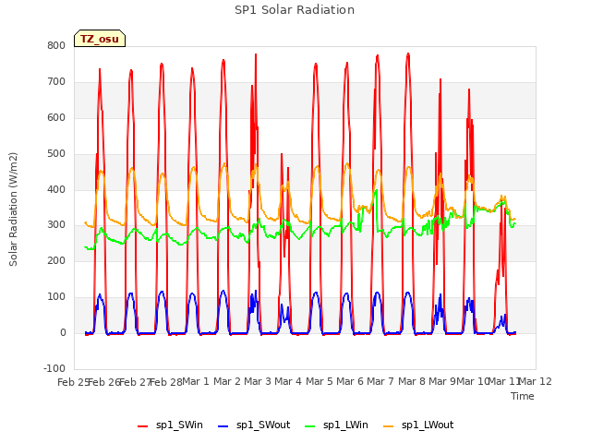Click the Mar 8 x-axis date label
This screenshot has height=443, width=591.
tap(412, 381)
